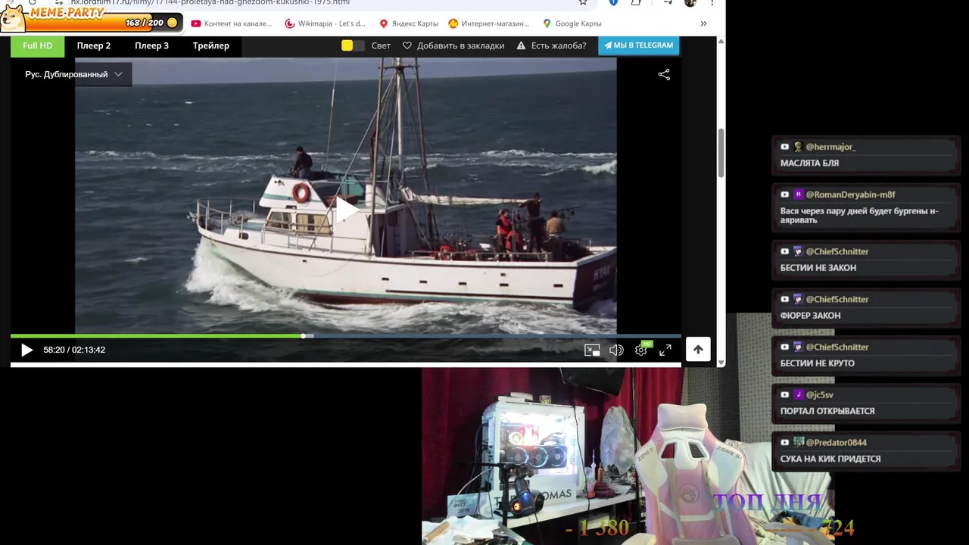Open the HD quality settings gear

(641, 350)
